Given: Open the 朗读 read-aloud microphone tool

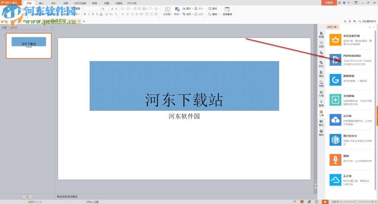Looking at the screenshot, I should (351, 160).
